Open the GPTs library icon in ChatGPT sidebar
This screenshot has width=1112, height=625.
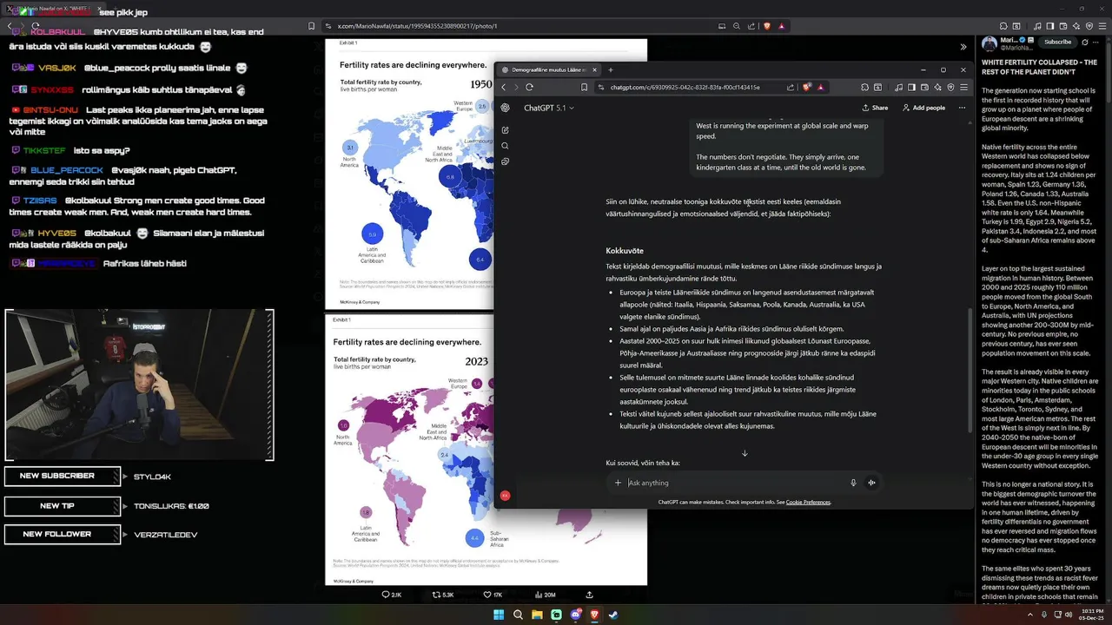505,161
